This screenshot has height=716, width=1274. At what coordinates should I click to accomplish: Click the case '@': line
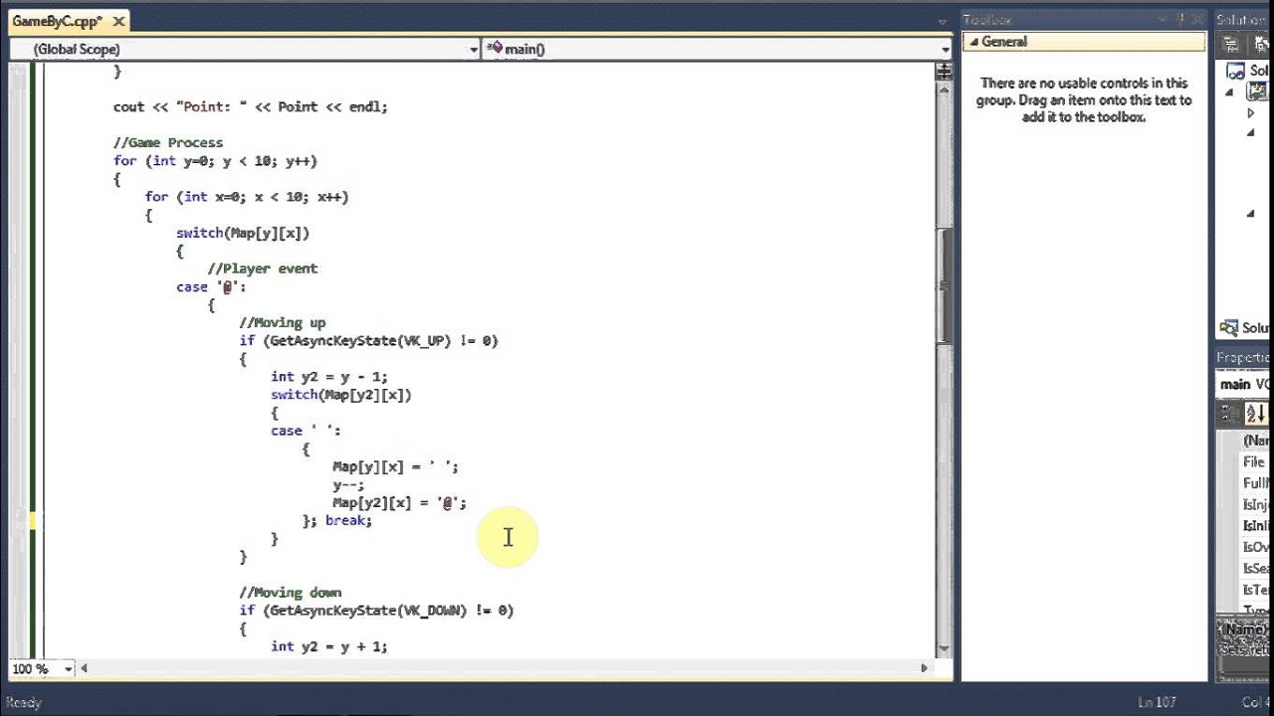211,287
